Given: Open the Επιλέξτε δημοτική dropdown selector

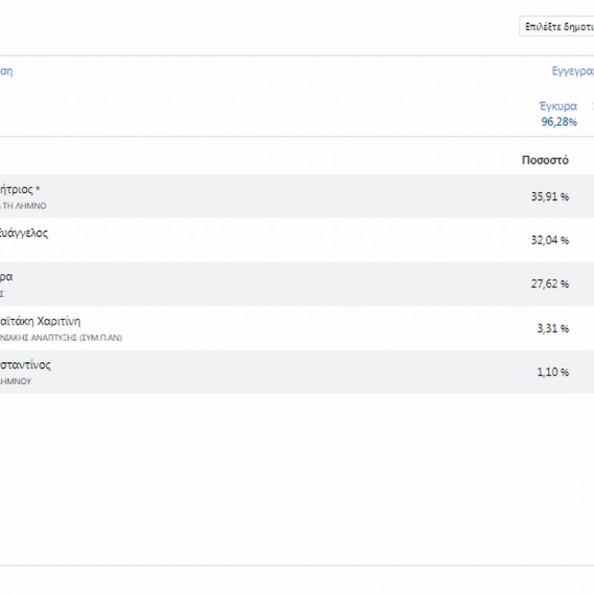Looking at the screenshot, I should 558,26.
